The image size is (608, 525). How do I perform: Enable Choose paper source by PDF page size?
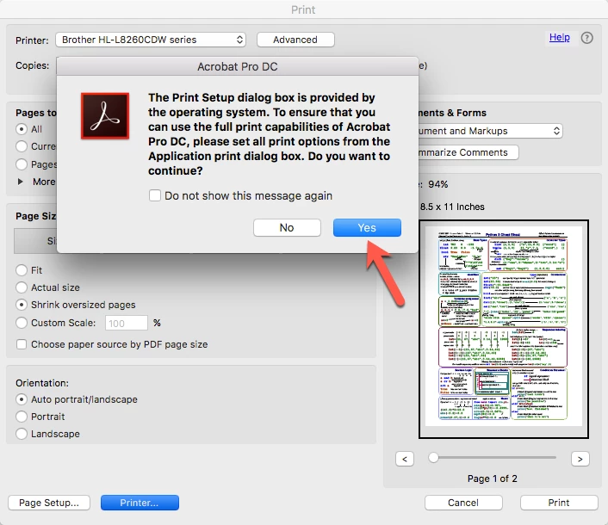point(22,344)
